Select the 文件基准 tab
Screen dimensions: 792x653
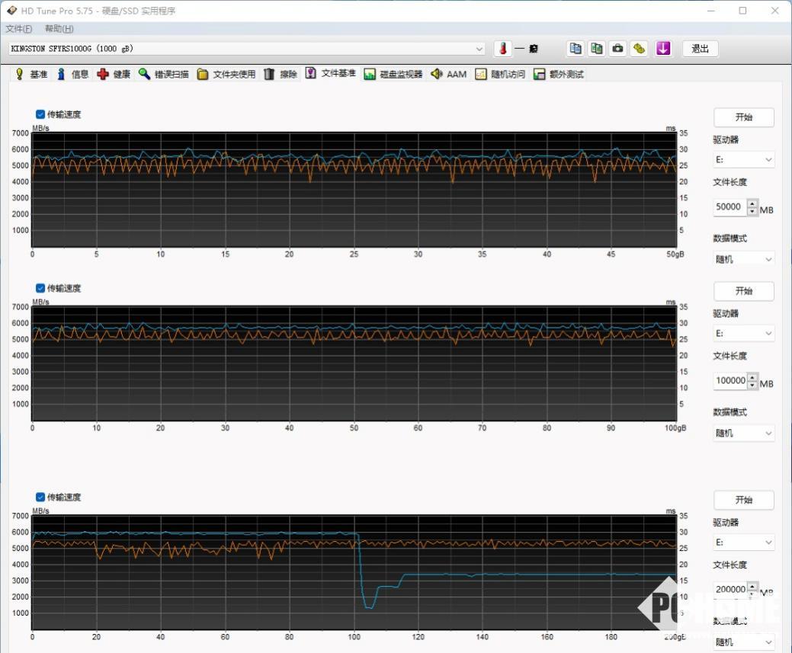pos(331,73)
